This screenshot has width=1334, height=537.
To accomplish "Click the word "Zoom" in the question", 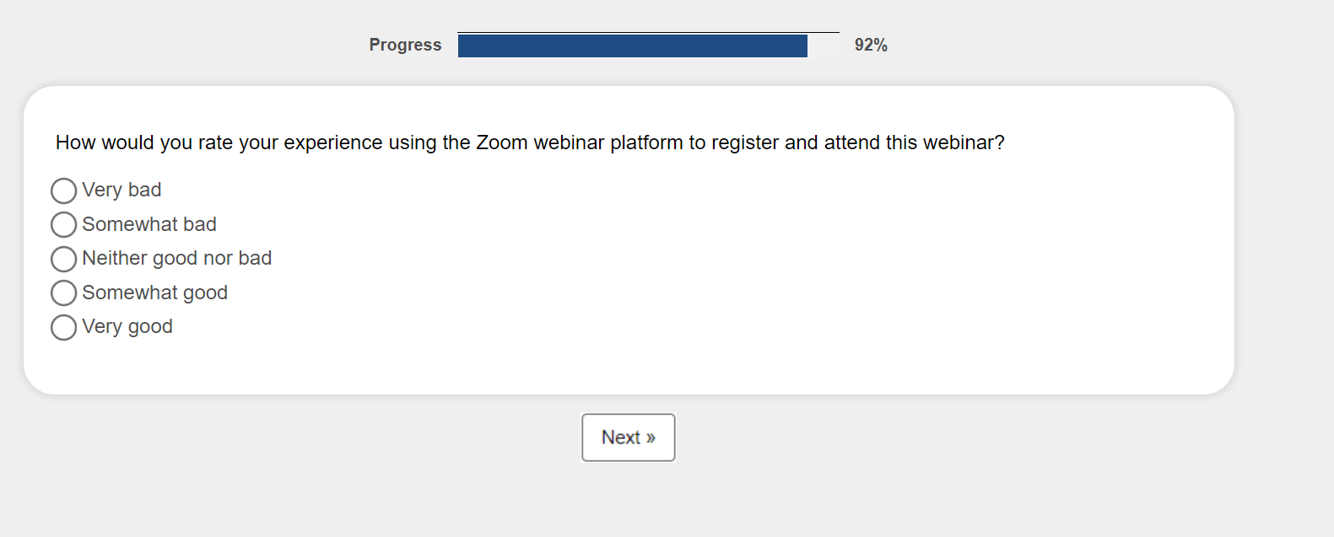I will click(x=501, y=142).
